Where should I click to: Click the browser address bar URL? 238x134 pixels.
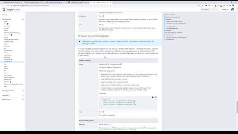coord(31,6)
